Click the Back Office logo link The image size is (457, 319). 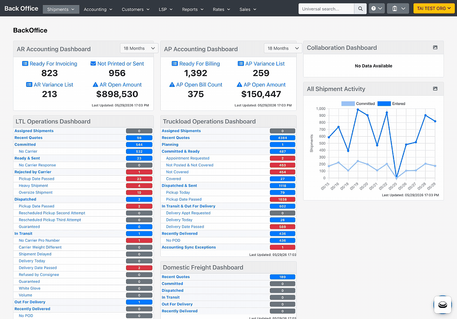pyautogui.click(x=21, y=9)
